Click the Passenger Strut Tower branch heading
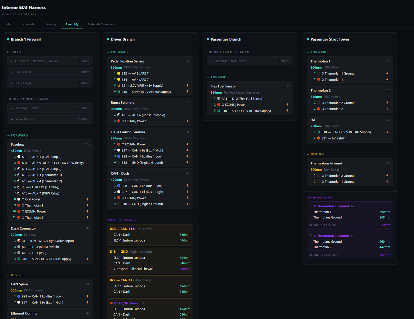This screenshot has height=319, width=414. click(x=330, y=39)
